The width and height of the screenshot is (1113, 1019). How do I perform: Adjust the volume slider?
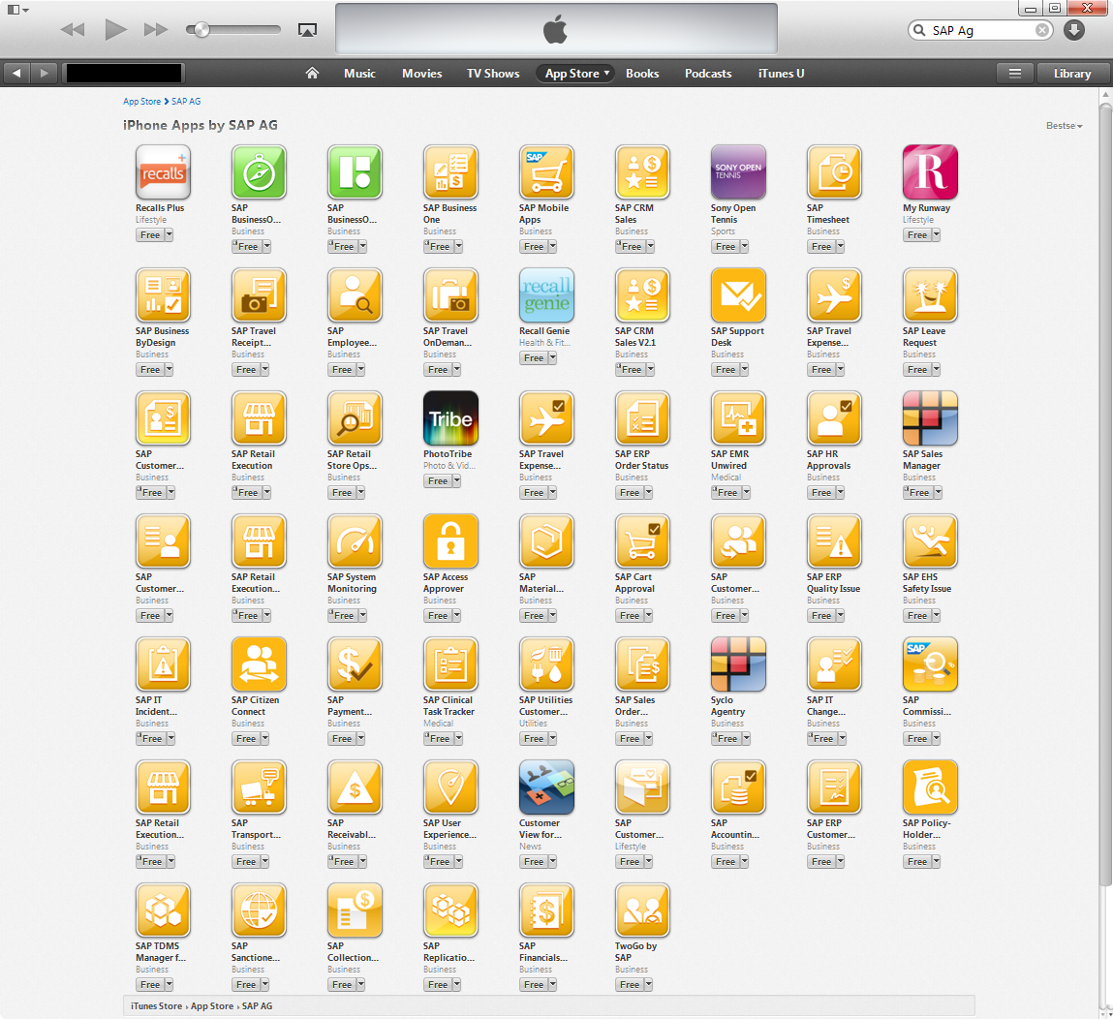pos(232,29)
